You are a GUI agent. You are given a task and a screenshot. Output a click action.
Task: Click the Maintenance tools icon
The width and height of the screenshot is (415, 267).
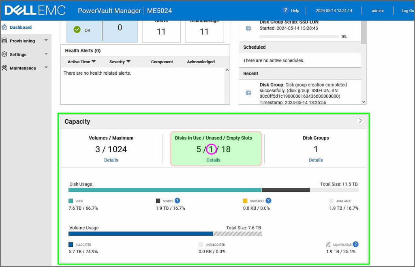(5, 68)
